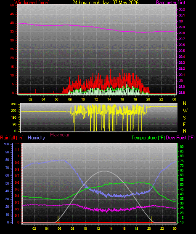
Task: Click the "0.9" rainfall axis value
Action: (17, 163)
